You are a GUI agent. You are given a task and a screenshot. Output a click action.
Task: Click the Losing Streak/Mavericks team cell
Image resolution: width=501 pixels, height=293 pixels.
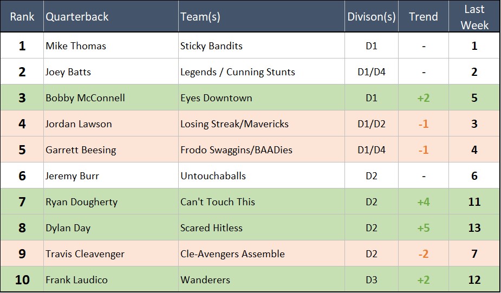pos(235,124)
